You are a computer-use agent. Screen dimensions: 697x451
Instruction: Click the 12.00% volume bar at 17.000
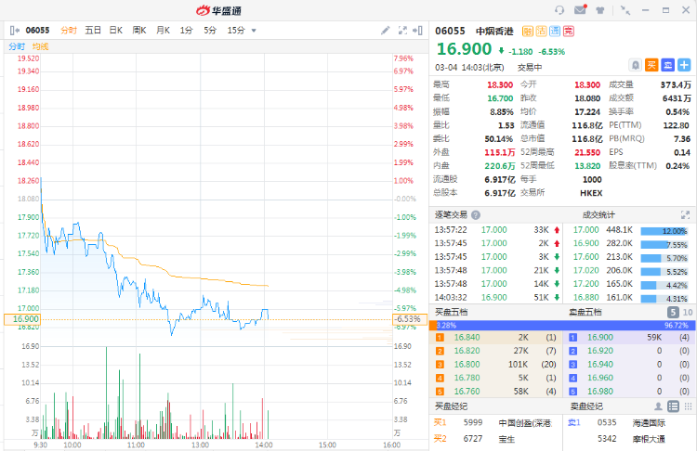pos(664,231)
